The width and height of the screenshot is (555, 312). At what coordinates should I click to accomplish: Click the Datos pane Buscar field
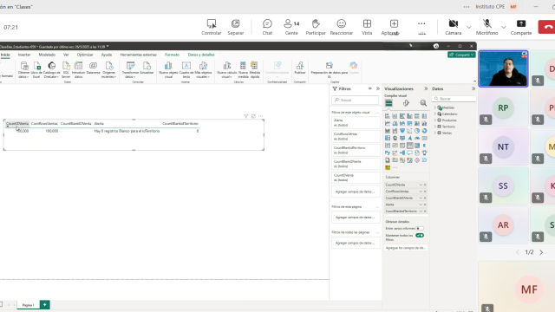tap(454, 99)
